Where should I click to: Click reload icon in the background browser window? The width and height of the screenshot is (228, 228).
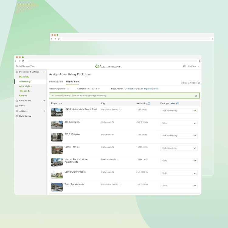coord(59,39)
